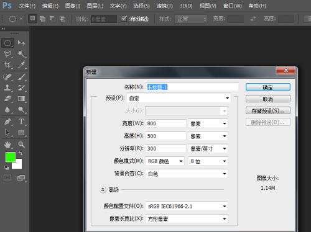The image size is (311, 232).
Task: Select the Polygonal Lasso tool
Action: (7, 54)
